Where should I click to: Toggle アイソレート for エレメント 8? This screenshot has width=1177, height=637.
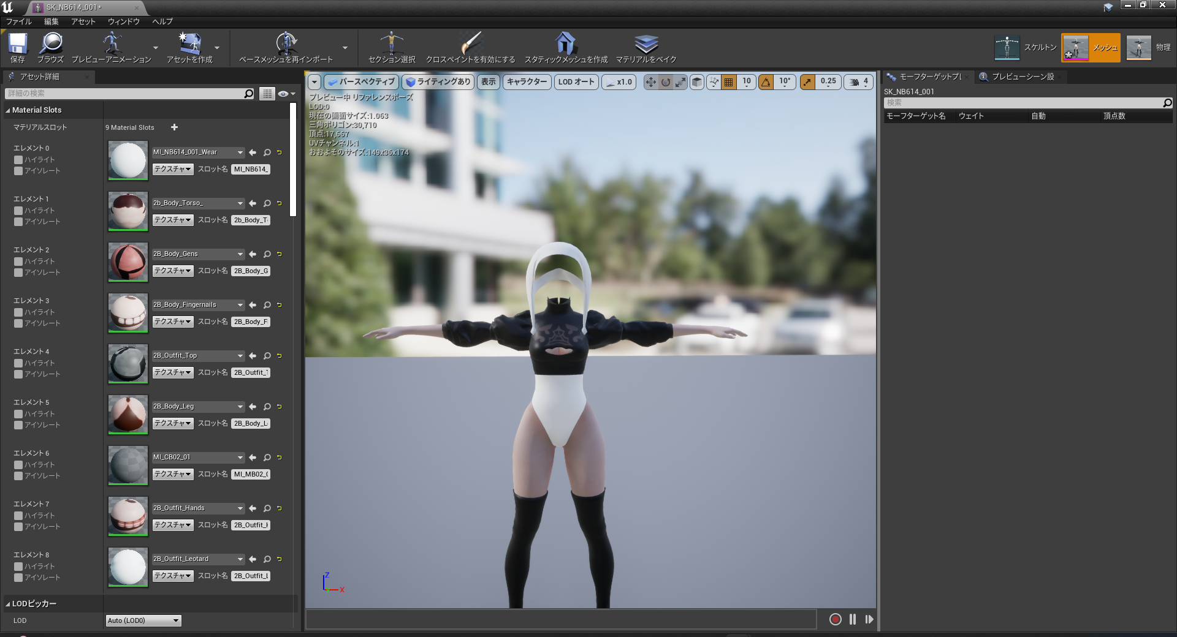click(x=18, y=578)
